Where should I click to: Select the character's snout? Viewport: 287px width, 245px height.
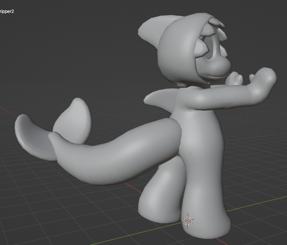pos(224,65)
